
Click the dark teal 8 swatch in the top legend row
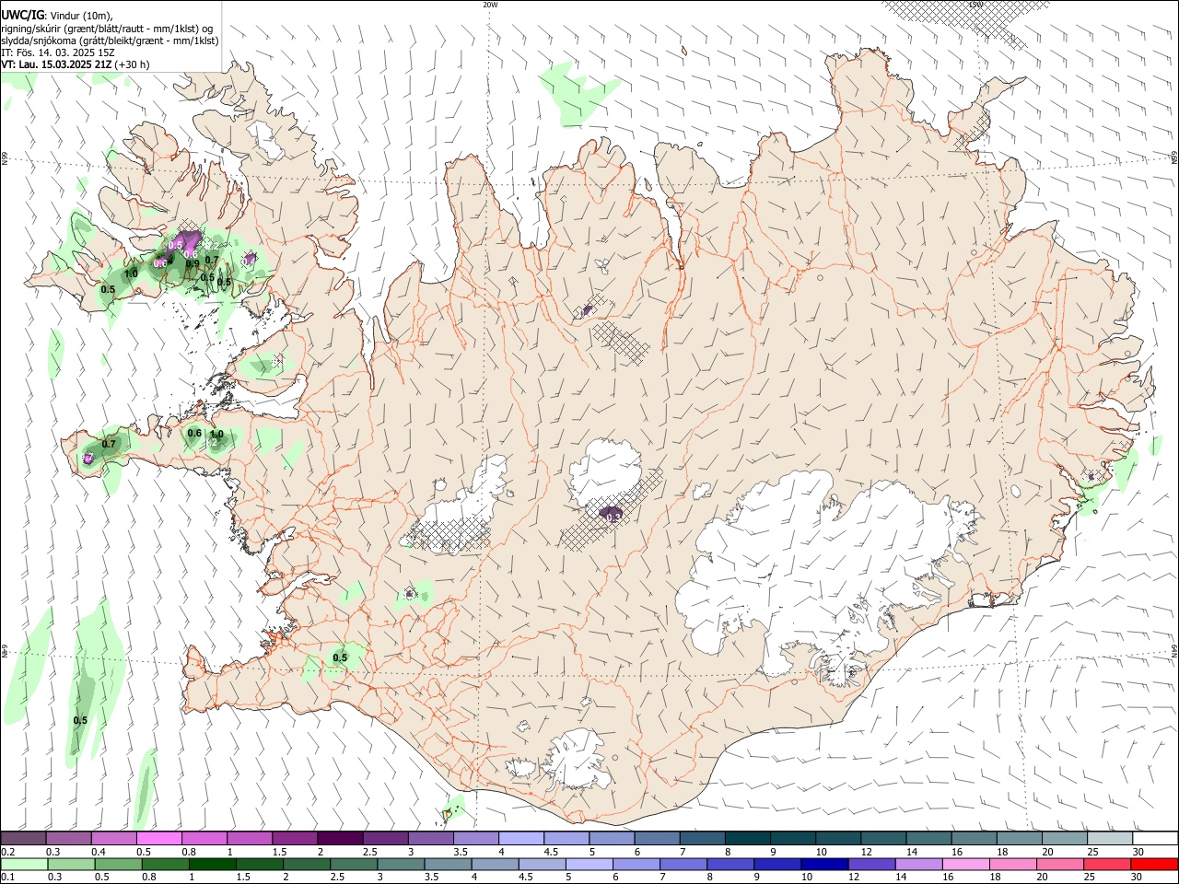point(747,839)
